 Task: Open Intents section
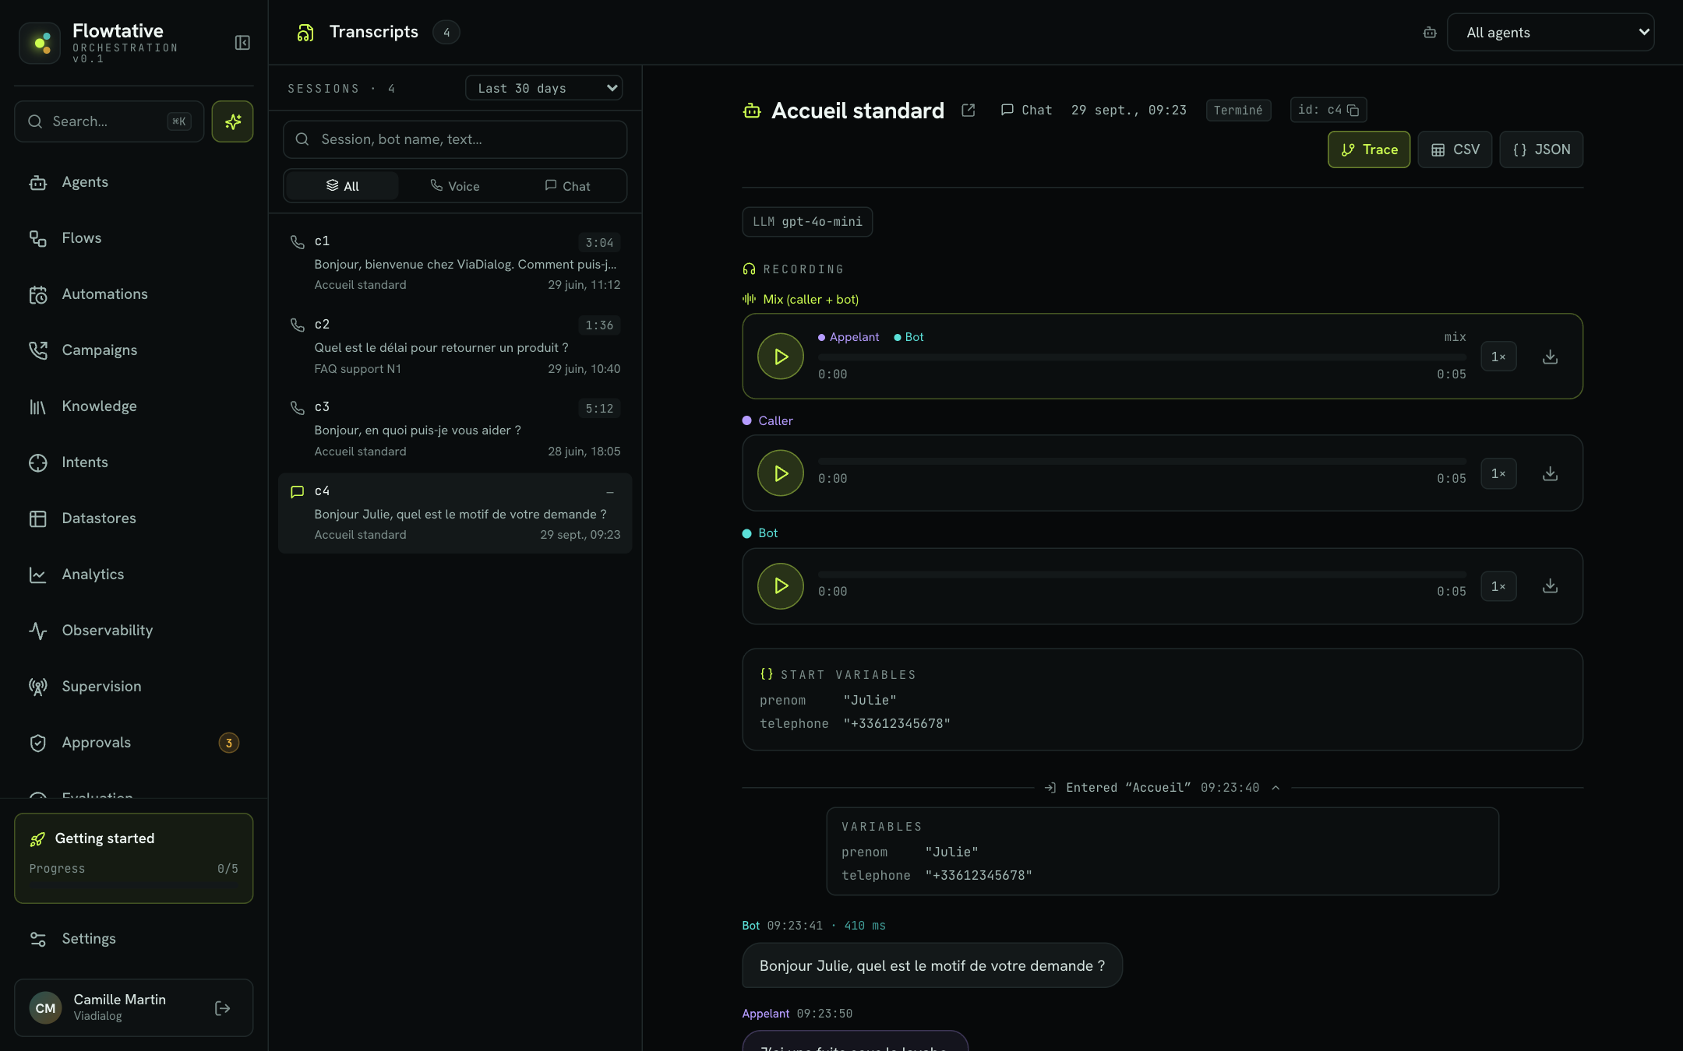134,462
